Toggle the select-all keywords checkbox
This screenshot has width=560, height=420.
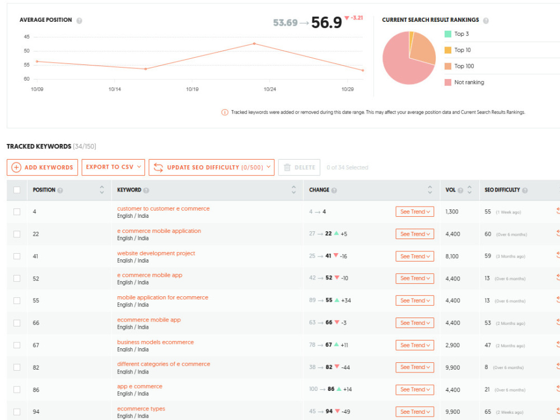point(17,190)
